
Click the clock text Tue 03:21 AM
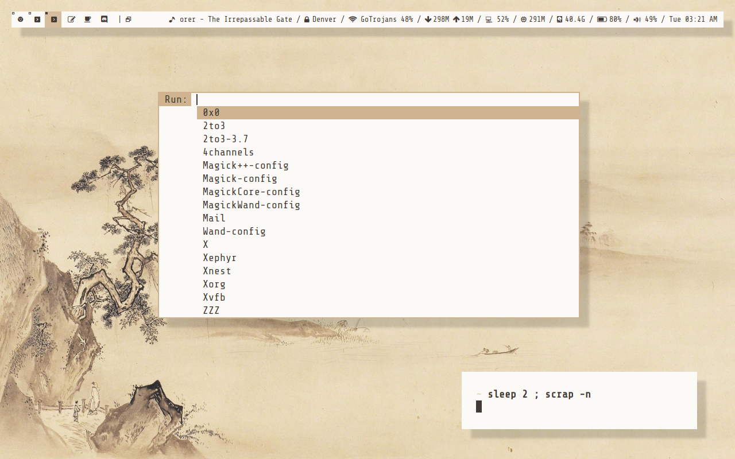click(693, 20)
